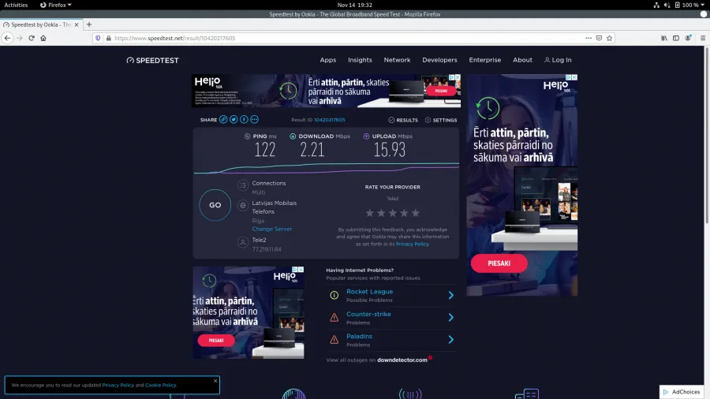This screenshot has width=710, height=399.
Task: Click the server globe icon
Action: pos(243,205)
